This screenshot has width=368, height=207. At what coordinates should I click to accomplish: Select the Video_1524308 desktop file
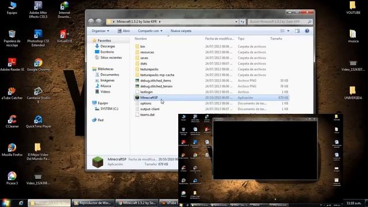pyautogui.click(x=38, y=179)
